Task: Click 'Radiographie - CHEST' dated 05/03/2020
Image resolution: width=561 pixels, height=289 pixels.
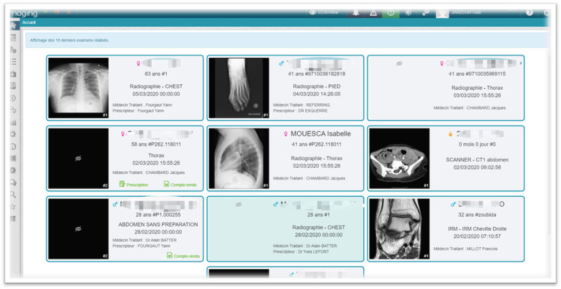Action: [x=156, y=87]
